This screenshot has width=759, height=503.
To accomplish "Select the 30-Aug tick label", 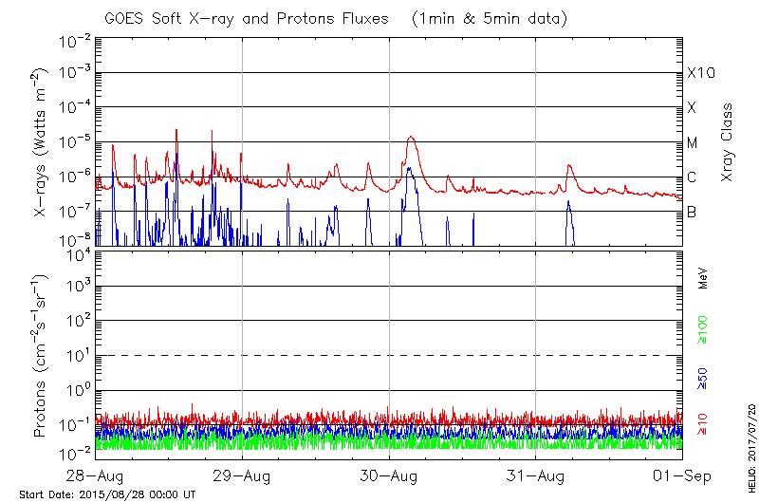I will (x=389, y=475).
